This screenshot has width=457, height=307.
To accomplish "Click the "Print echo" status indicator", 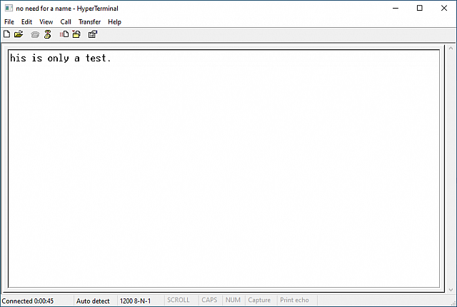I will pyautogui.click(x=294, y=300).
